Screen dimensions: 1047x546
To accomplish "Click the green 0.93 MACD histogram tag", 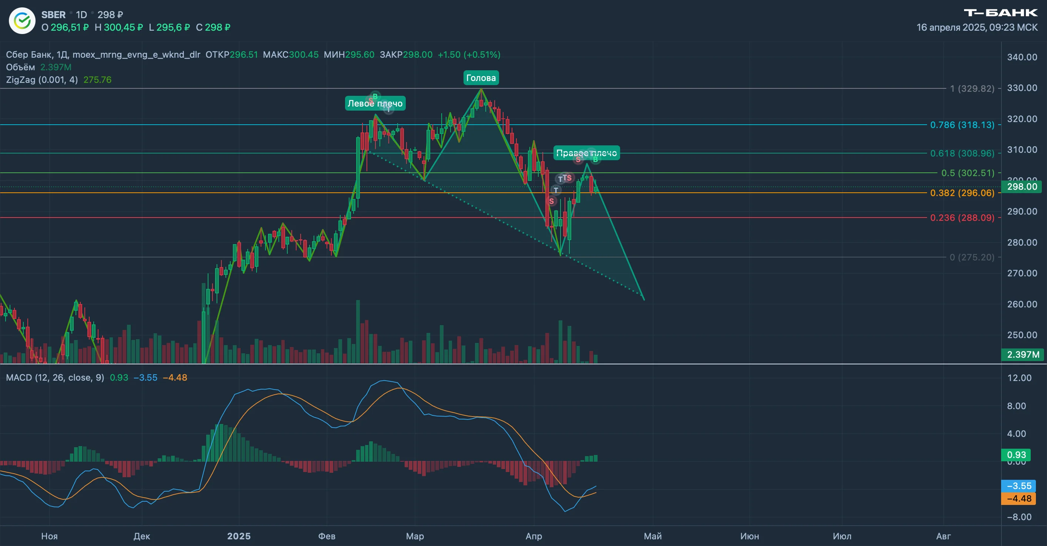I will 1016,455.
